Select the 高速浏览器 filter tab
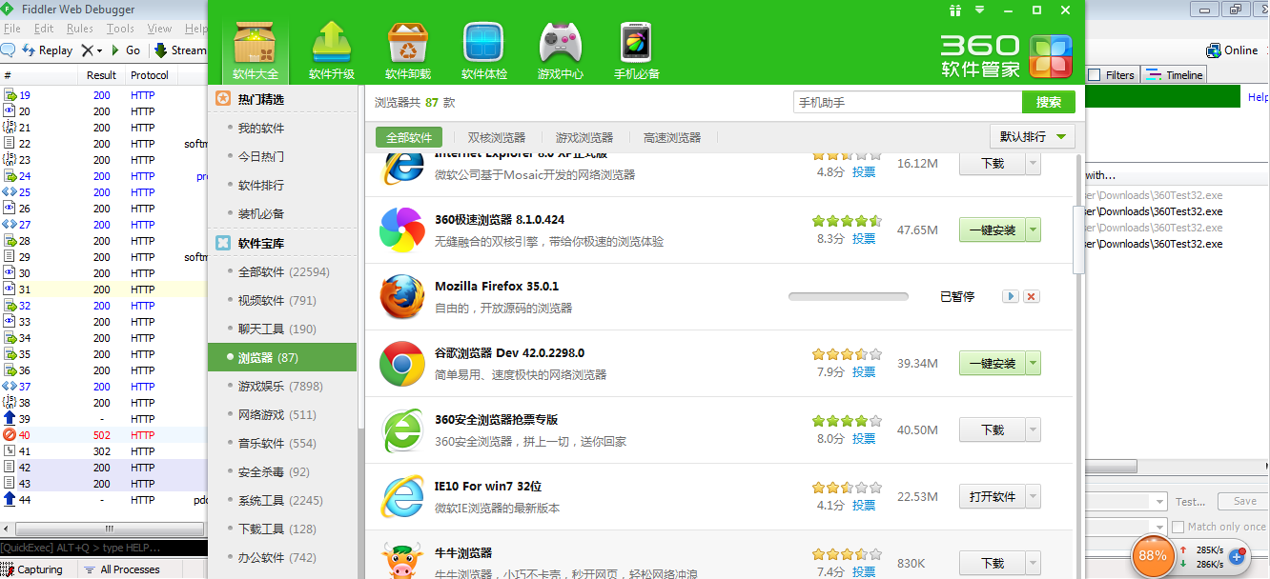This screenshot has width=1270, height=579. [x=672, y=137]
